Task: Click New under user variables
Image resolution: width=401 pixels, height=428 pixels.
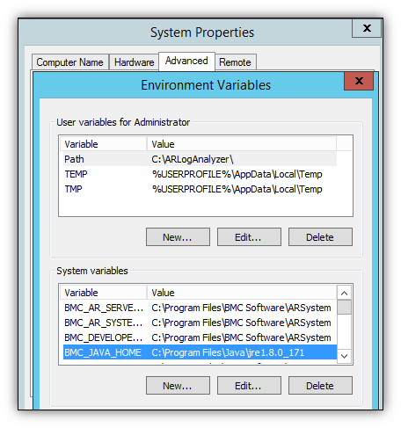Action: [178, 237]
